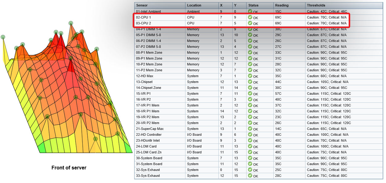Screen dimensions: 386x183
Task: Click the status icon for 21-SuperCap Max
Action: [x=250, y=129]
